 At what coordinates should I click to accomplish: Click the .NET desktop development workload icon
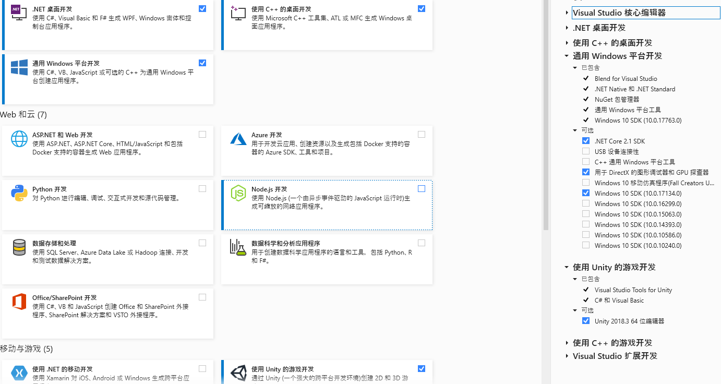19,13
